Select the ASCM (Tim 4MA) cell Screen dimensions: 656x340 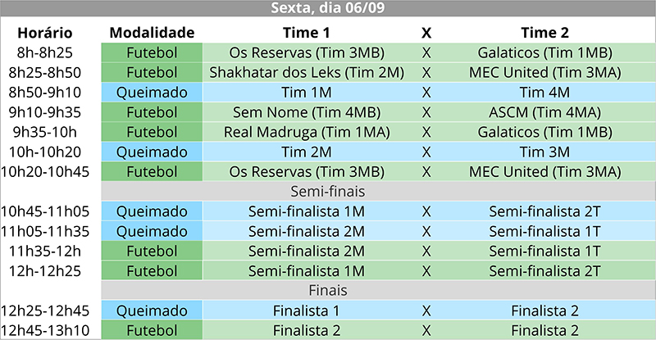click(x=544, y=112)
